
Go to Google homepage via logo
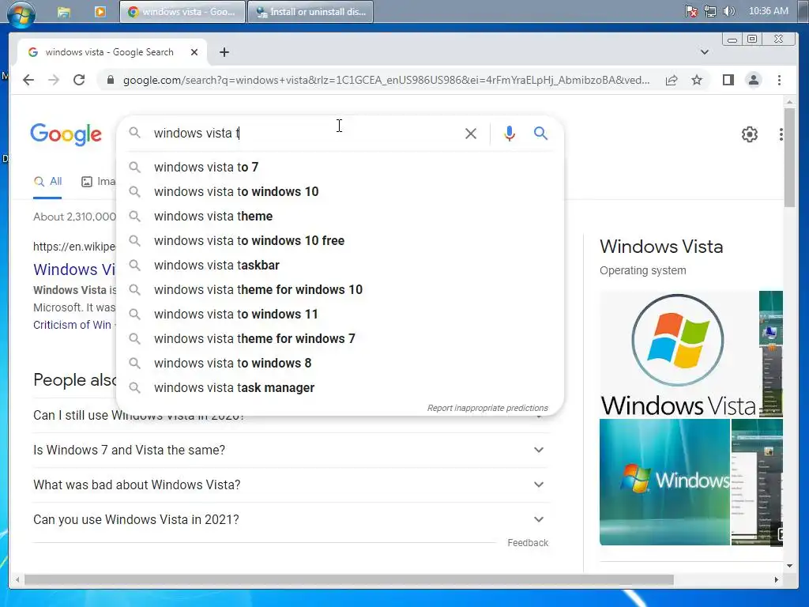click(x=66, y=134)
